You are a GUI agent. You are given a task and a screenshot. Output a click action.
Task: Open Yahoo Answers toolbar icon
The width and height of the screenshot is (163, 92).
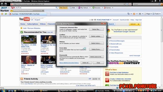[x=93, y=8]
